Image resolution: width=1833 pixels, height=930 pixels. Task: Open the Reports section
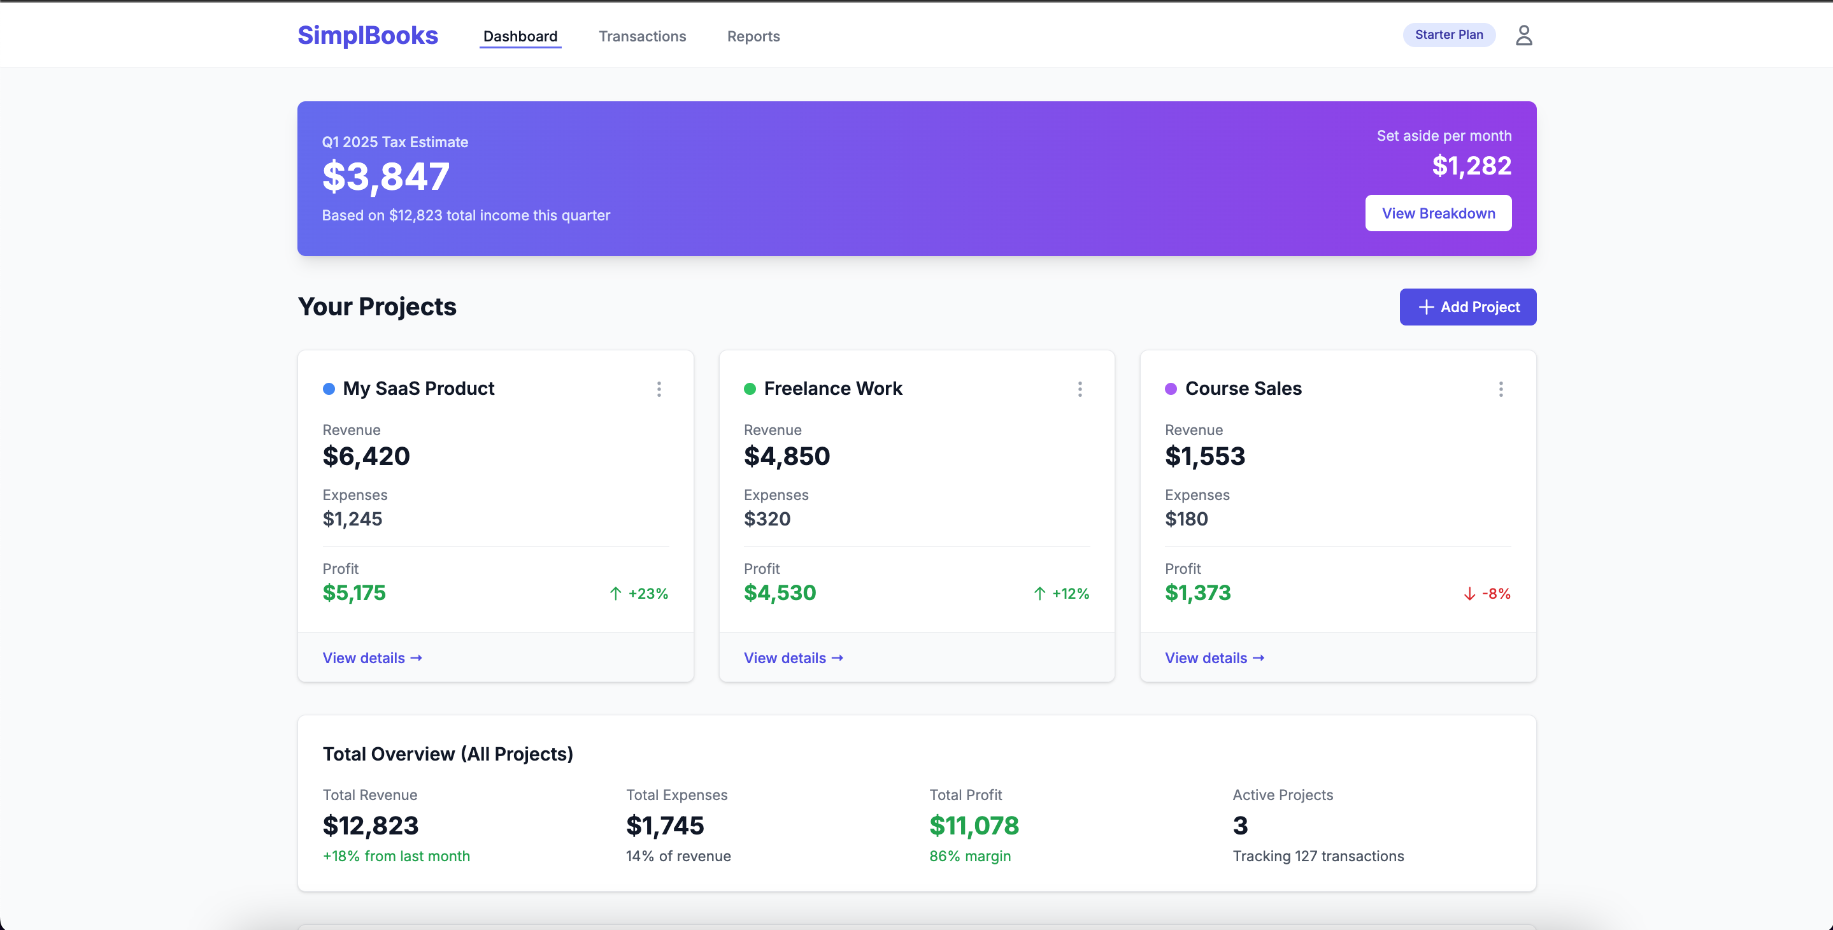753,36
